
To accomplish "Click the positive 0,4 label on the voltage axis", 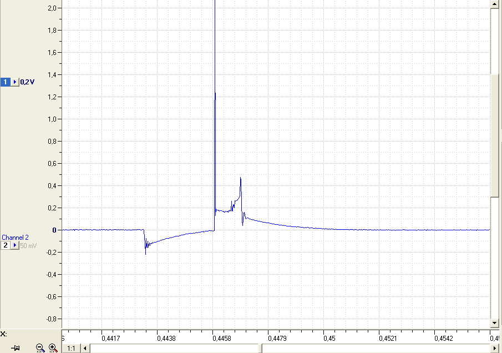I will click(52, 186).
